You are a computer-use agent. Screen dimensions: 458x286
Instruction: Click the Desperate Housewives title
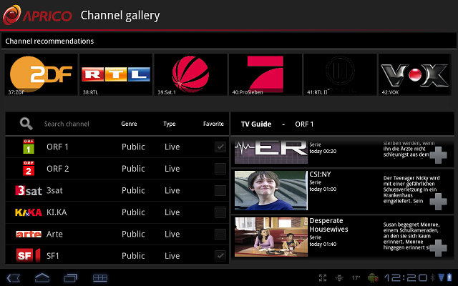328,225
